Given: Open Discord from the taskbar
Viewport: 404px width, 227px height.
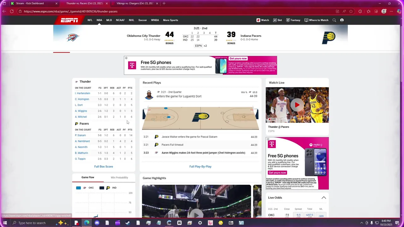Looking at the screenshot, I should pyautogui.click(x=97, y=223).
